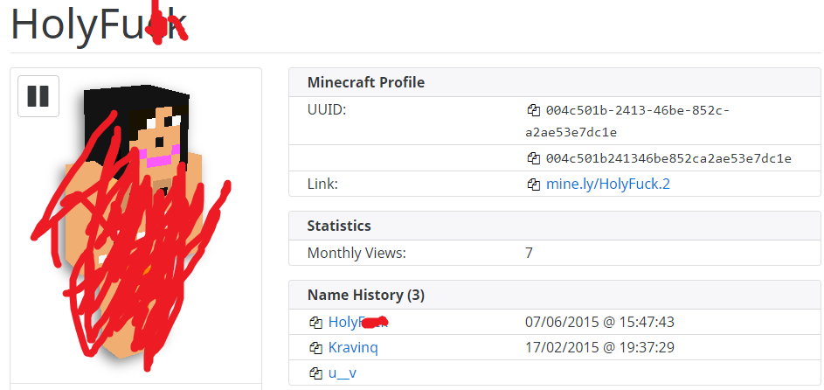Click the Monthly Views: label
The height and width of the screenshot is (390, 824).
click(357, 254)
